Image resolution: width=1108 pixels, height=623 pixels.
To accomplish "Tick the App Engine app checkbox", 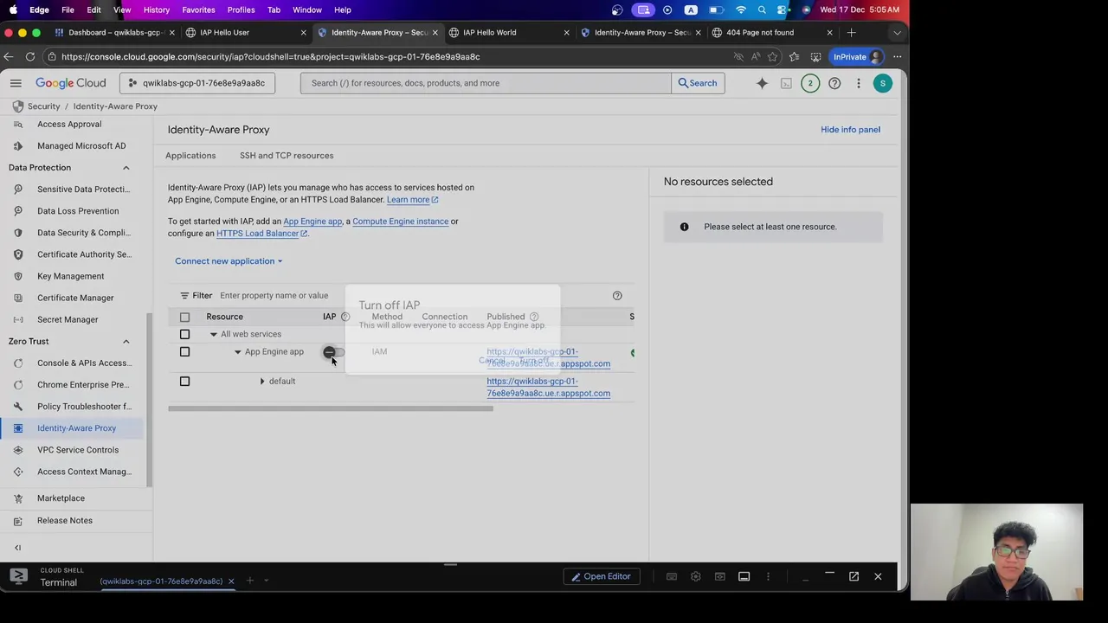I will point(184,351).
